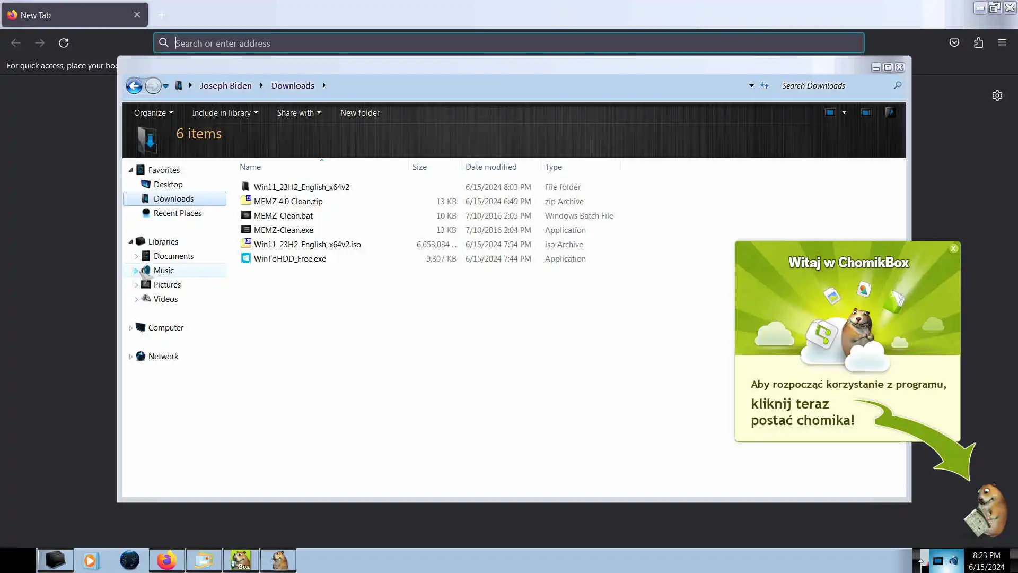Click the ChomikBox taskbar icon
The image size is (1018, 573).
(241, 560)
